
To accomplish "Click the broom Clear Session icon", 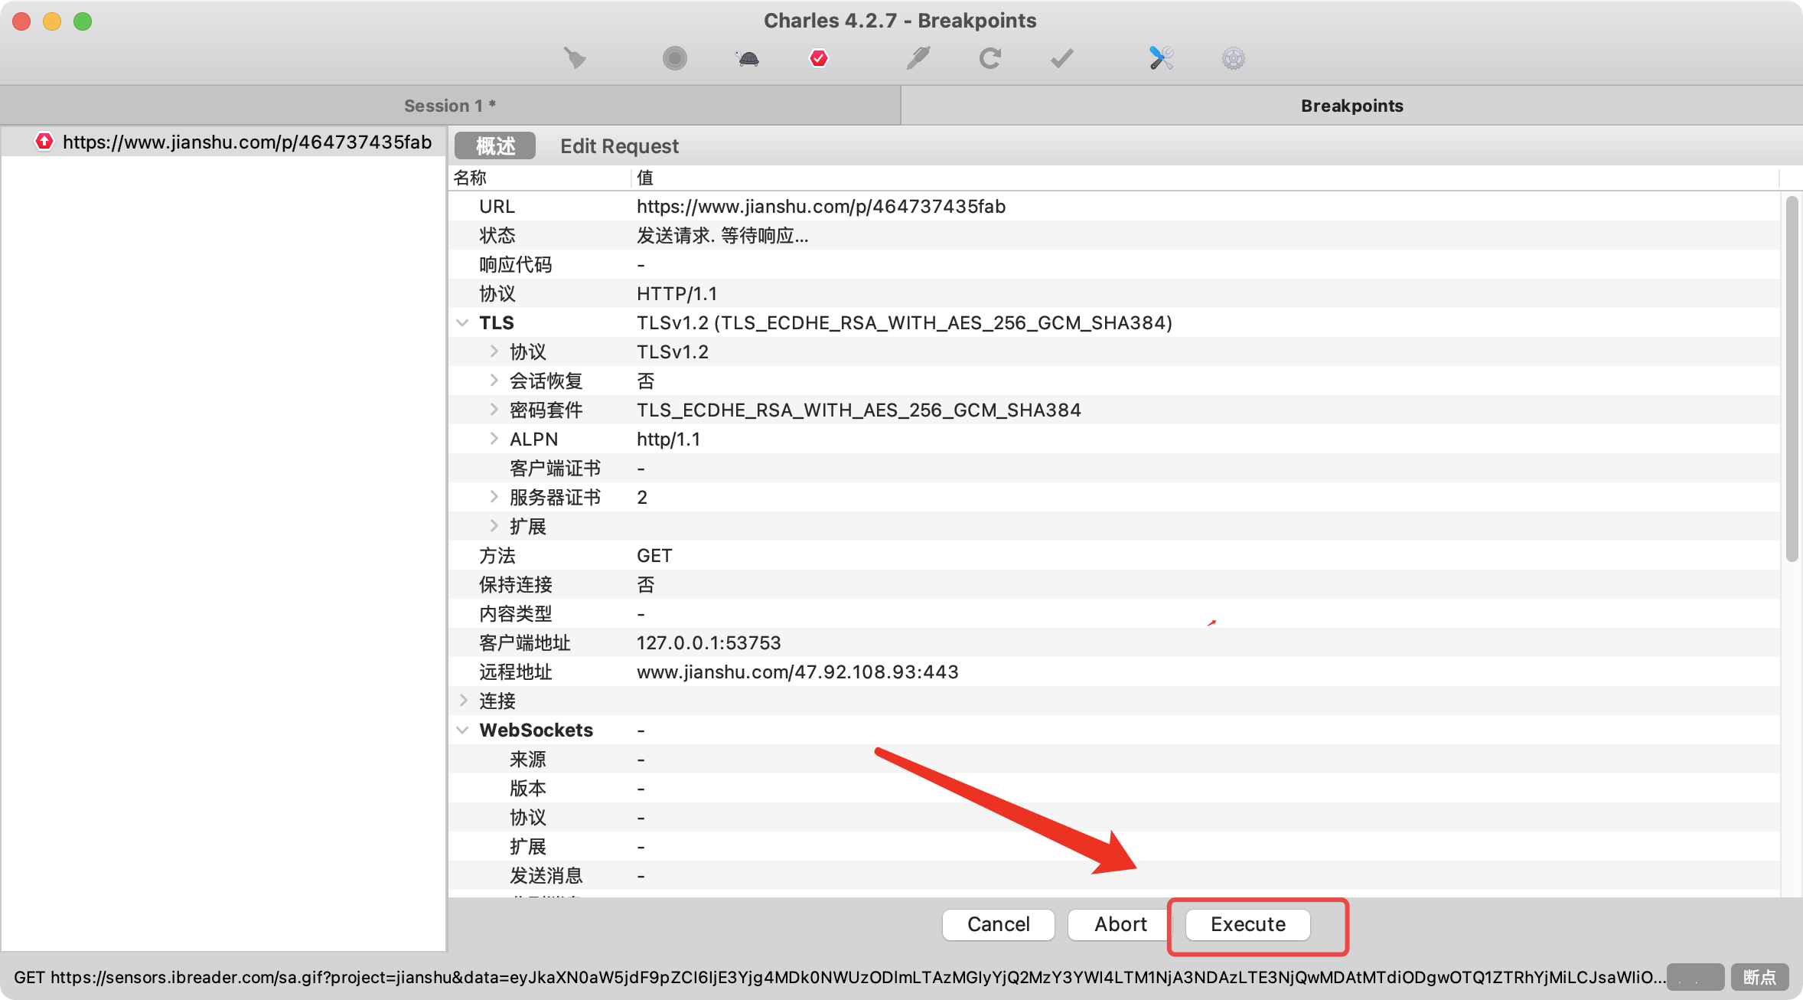I will pos(575,58).
